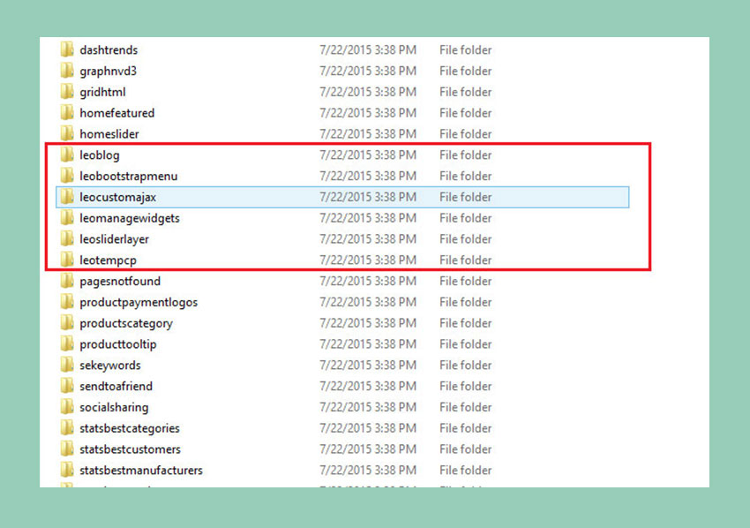Click the producttooltip folder name
This screenshot has height=528, width=750.
coord(117,344)
